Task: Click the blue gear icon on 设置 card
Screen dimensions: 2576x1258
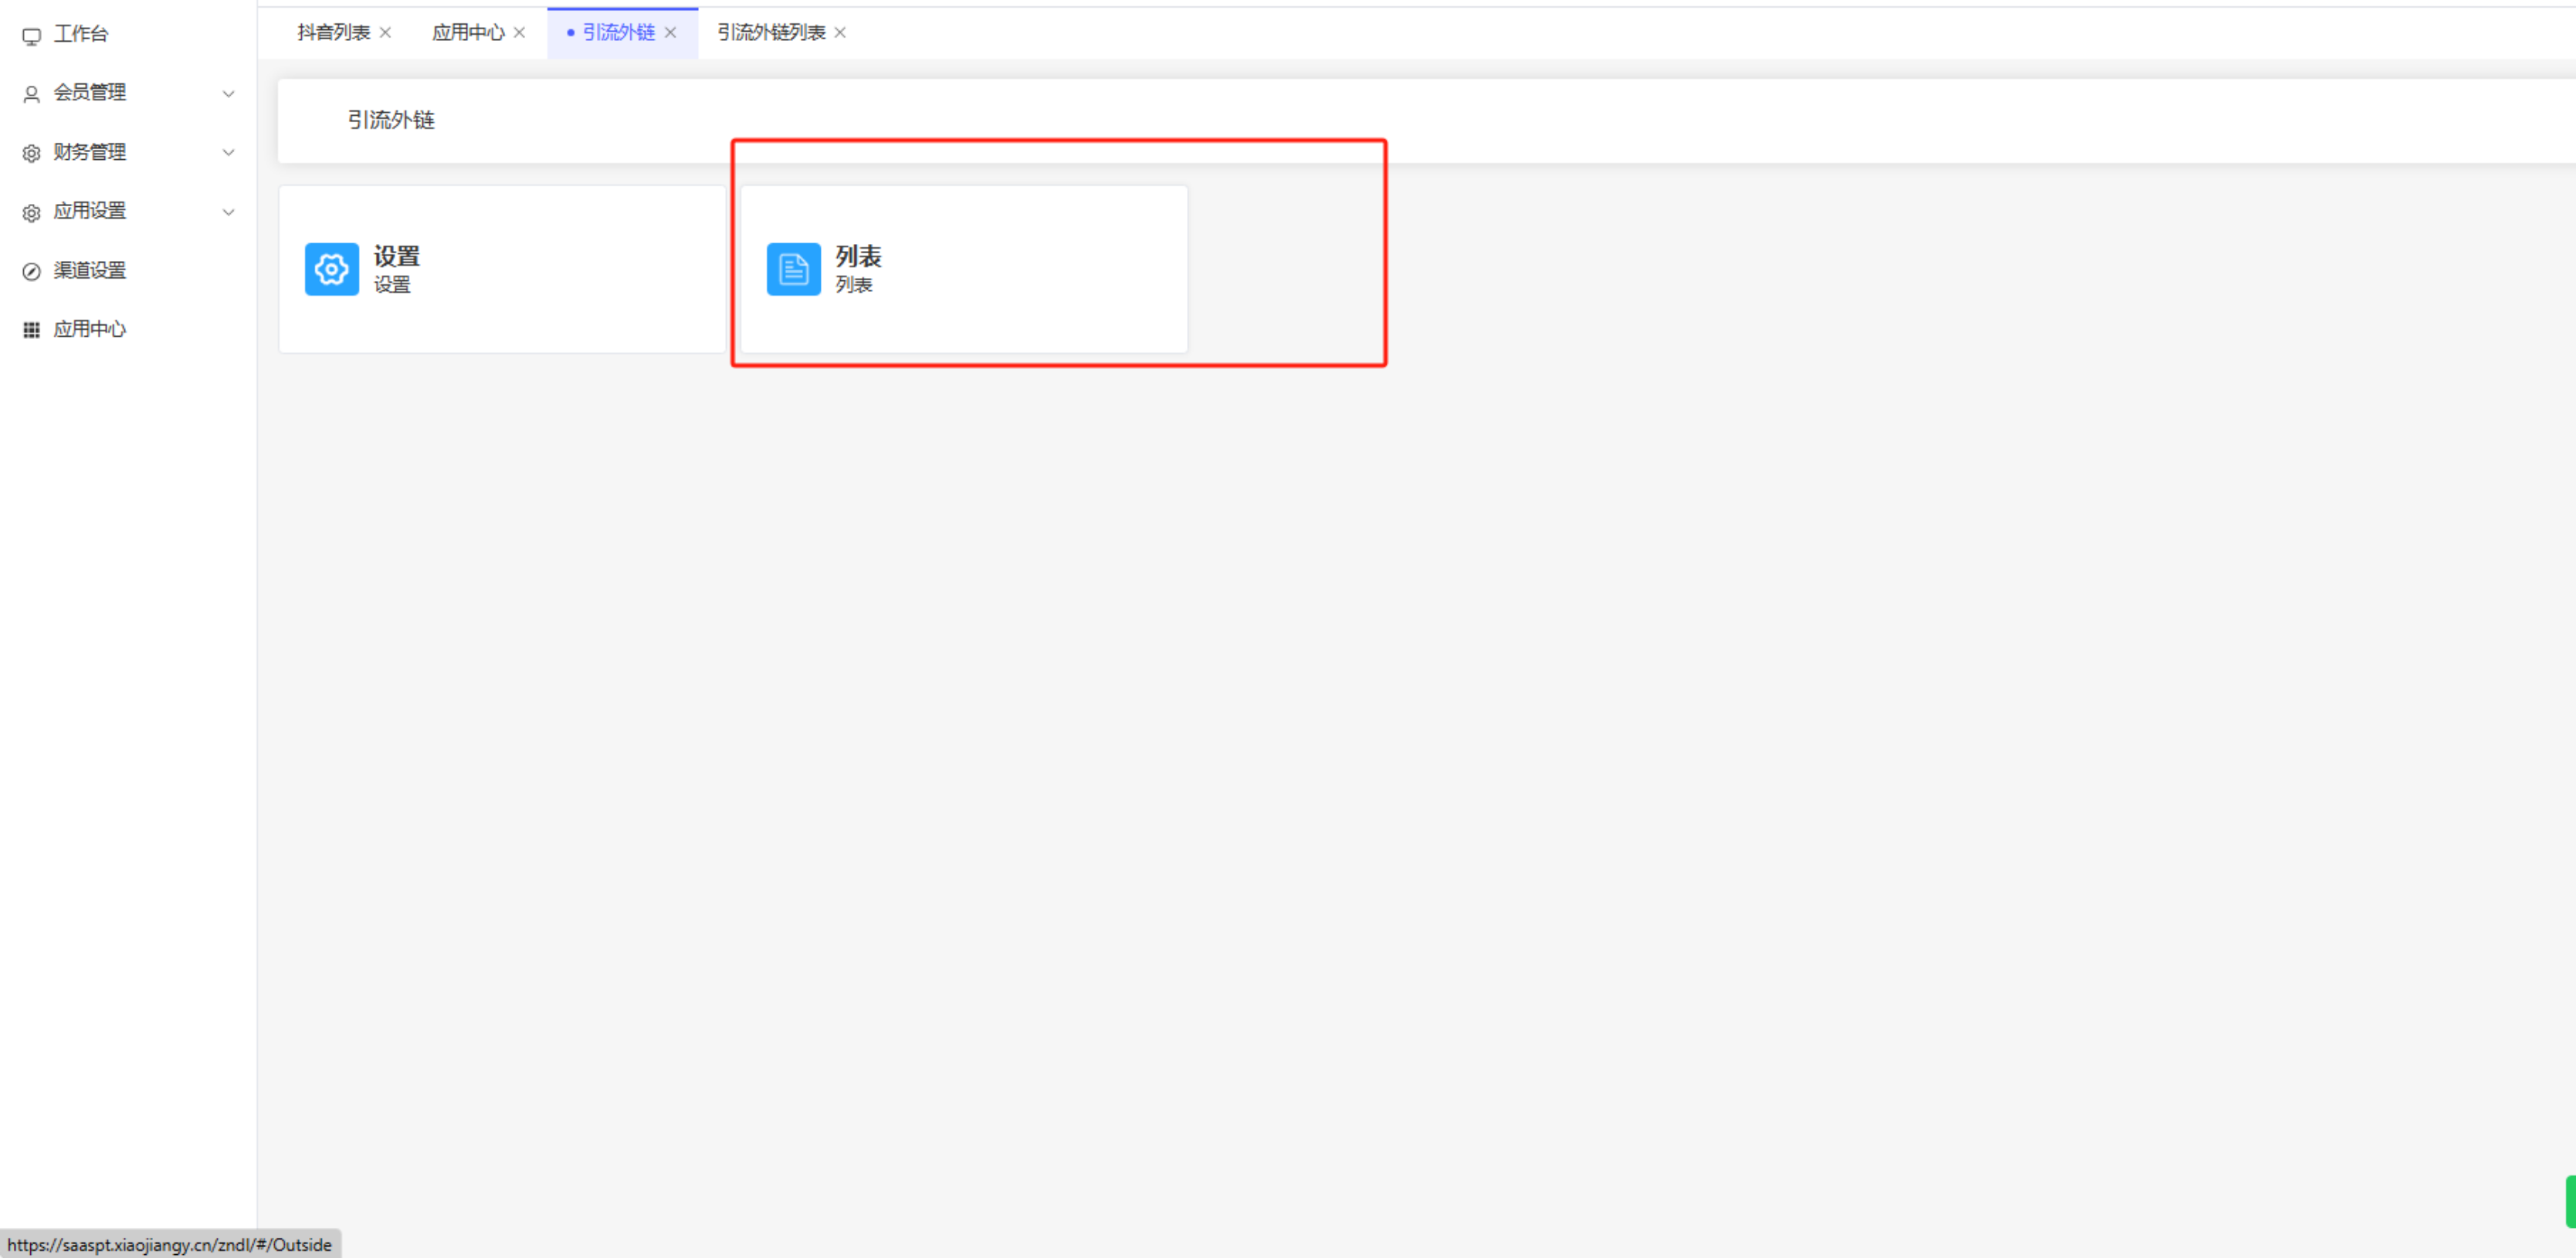Action: pyautogui.click(x=332, y=269)
